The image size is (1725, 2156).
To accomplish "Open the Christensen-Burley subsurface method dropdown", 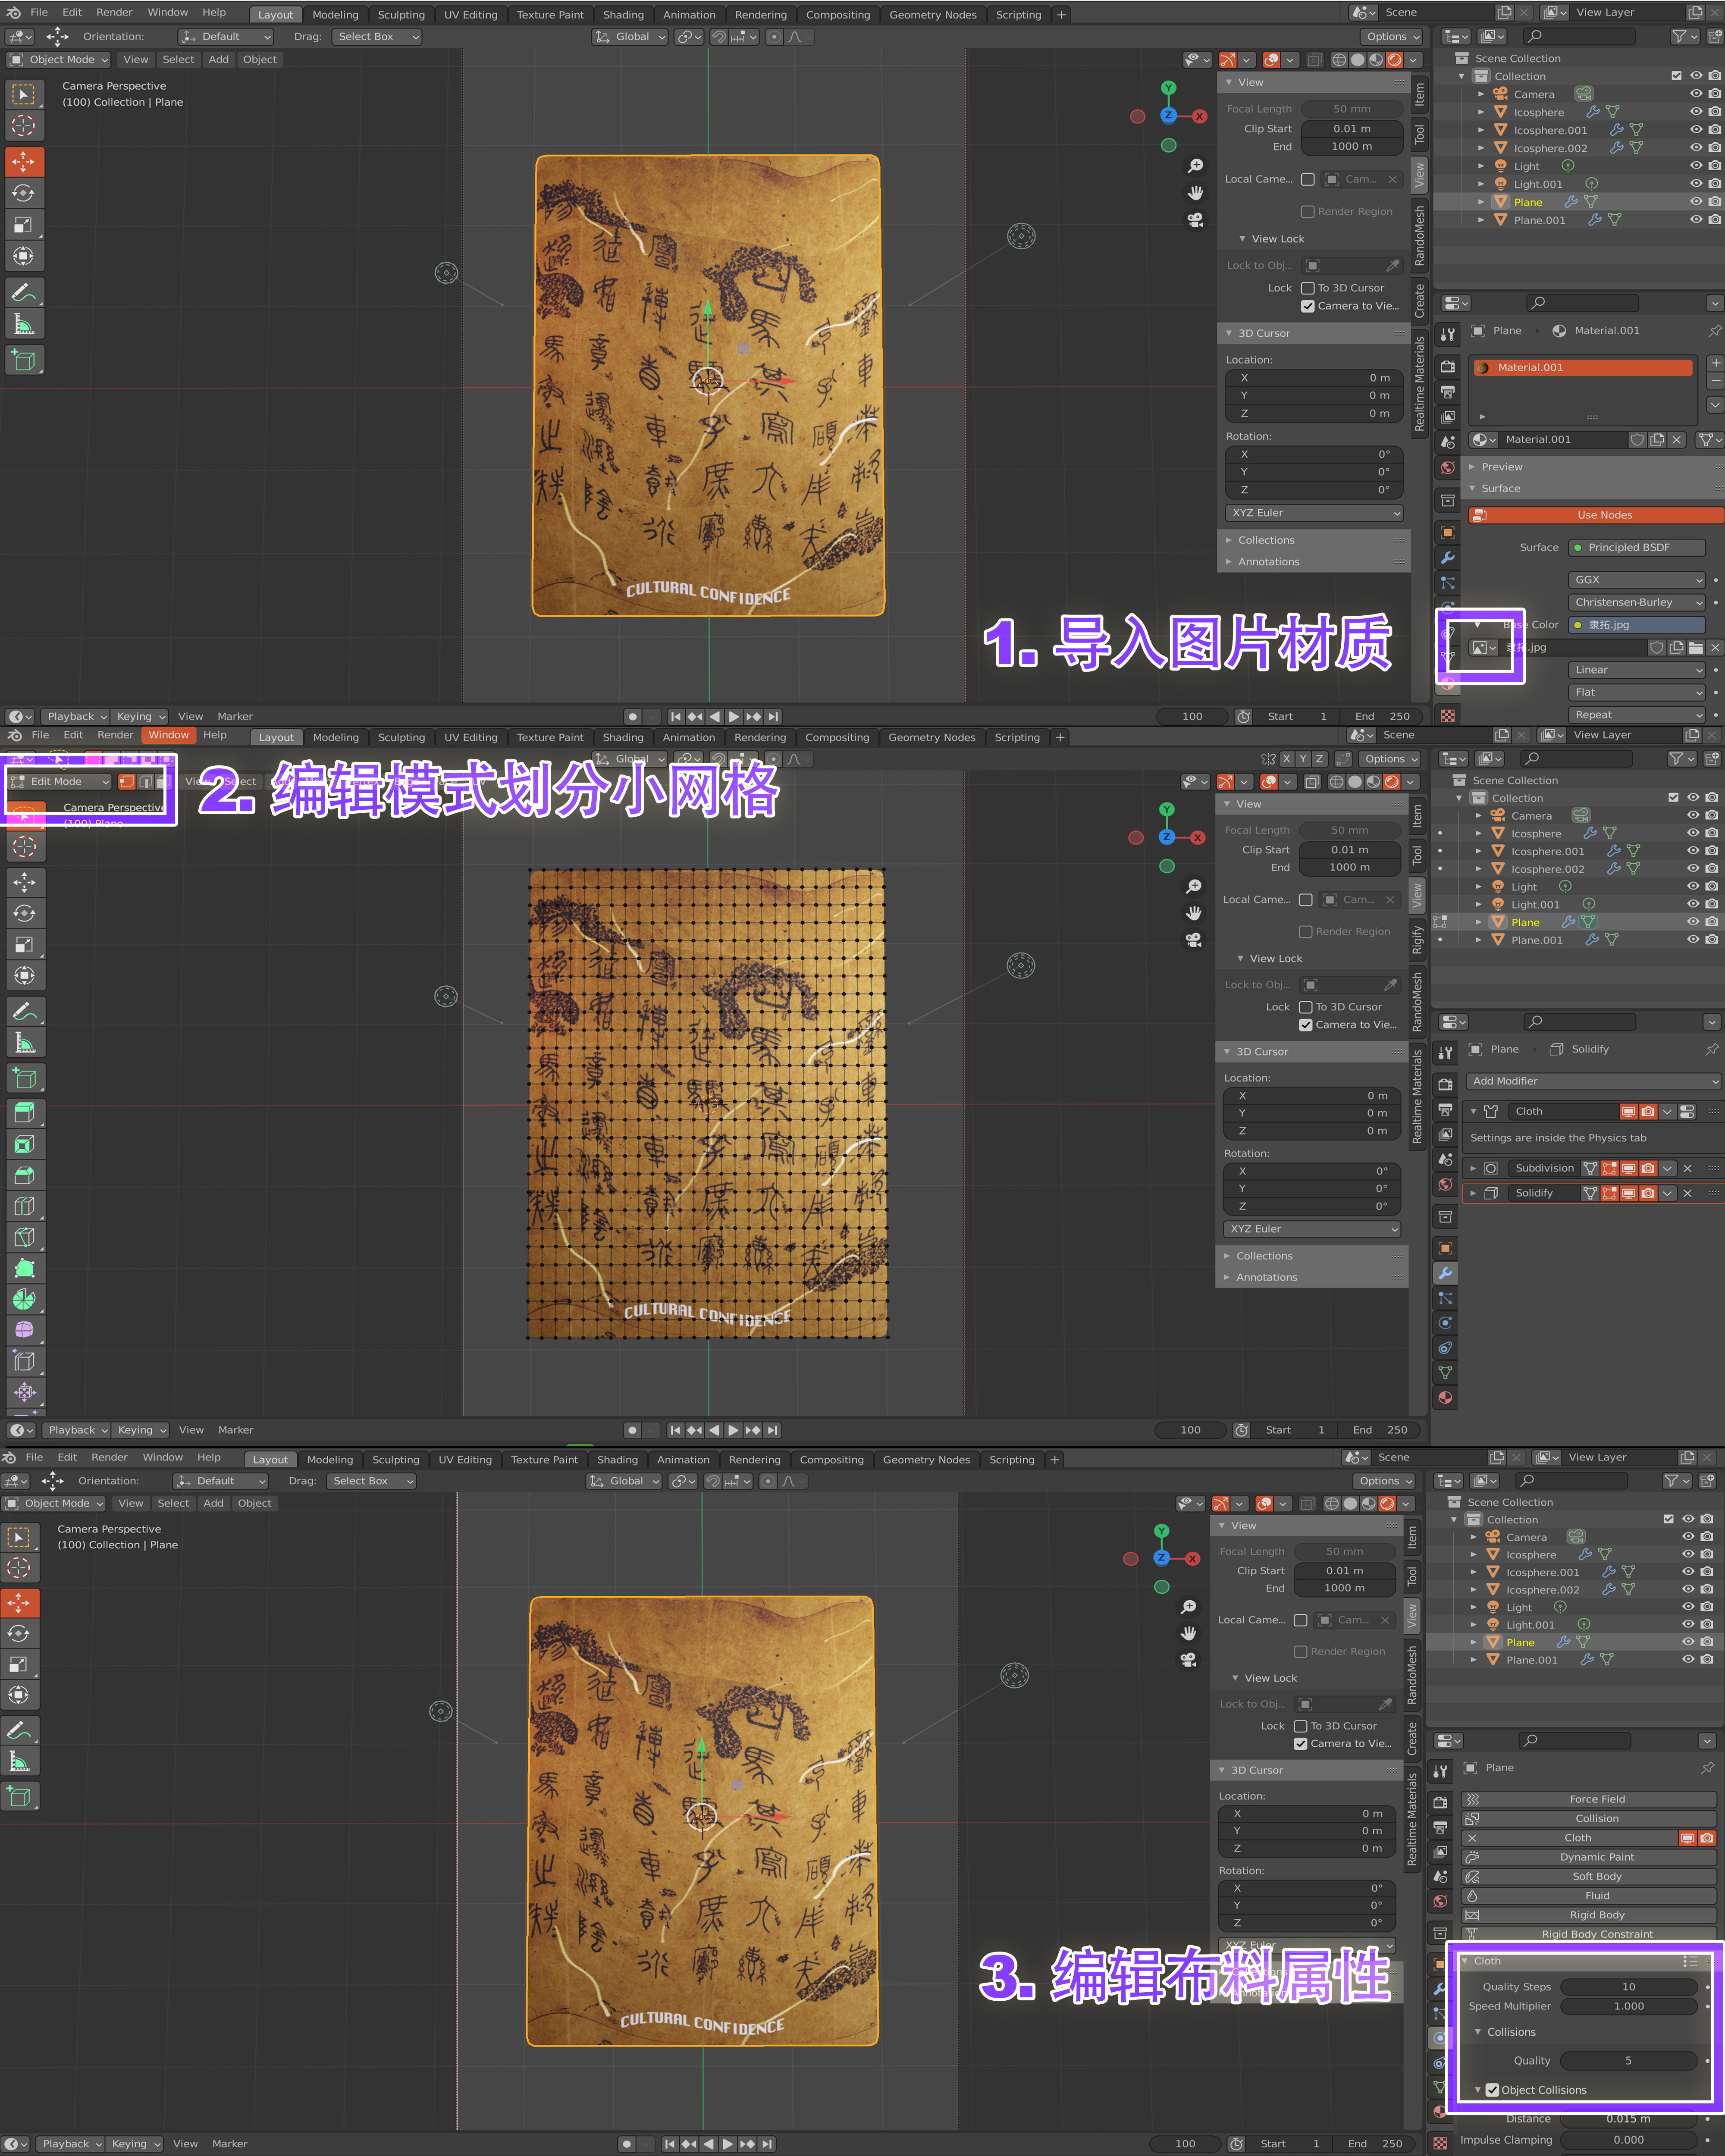I will [x=1636, y=602].
